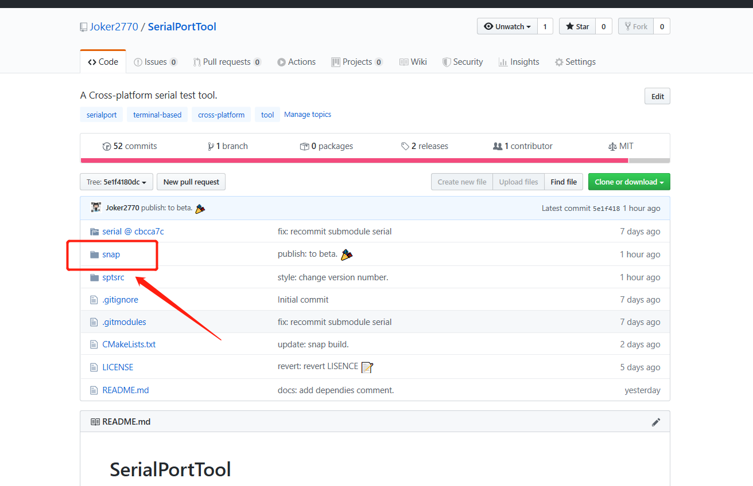Image resolution: width=753 pixels, height=486 pixels.
Task: Click the snap folder icon
Action: click(94, 254)
